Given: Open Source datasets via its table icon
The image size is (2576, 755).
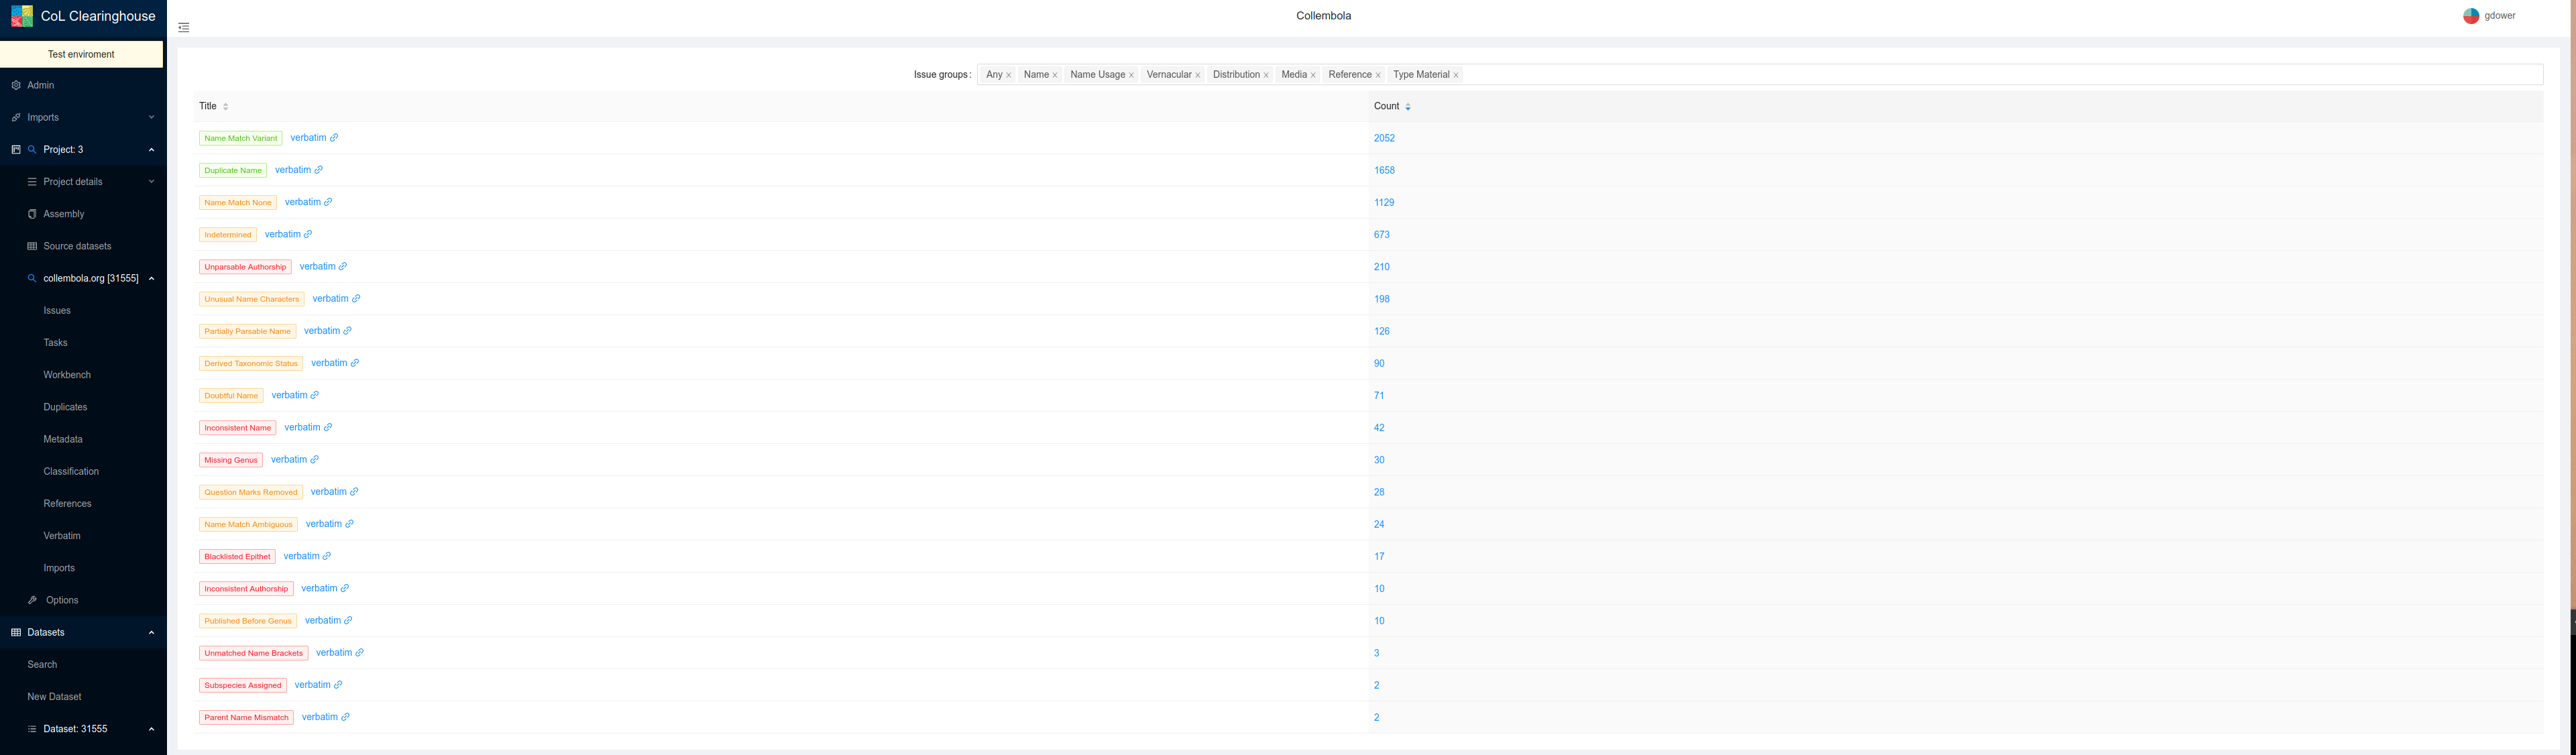Looking at the screenshot, I should pyautogui.click(x=33, y=245).
